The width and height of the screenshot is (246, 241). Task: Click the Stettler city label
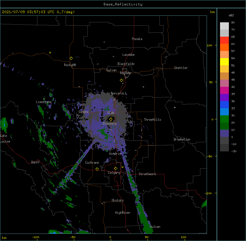click(181, 68)
